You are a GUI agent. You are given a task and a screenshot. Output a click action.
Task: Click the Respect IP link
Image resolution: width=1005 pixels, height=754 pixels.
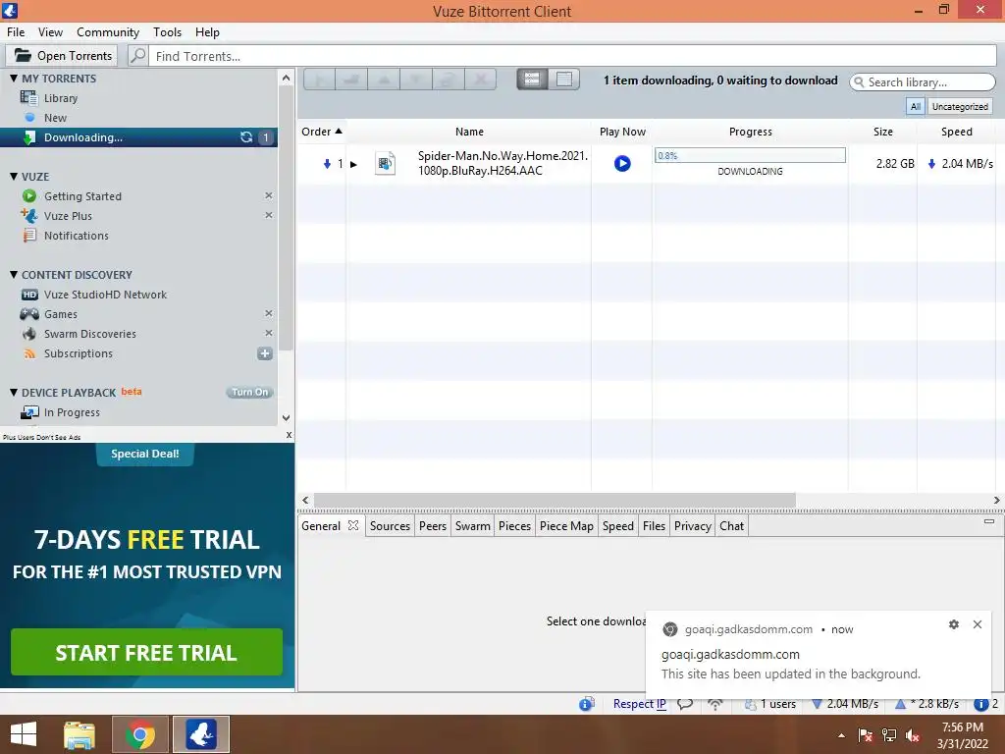[x=639, y=704]
